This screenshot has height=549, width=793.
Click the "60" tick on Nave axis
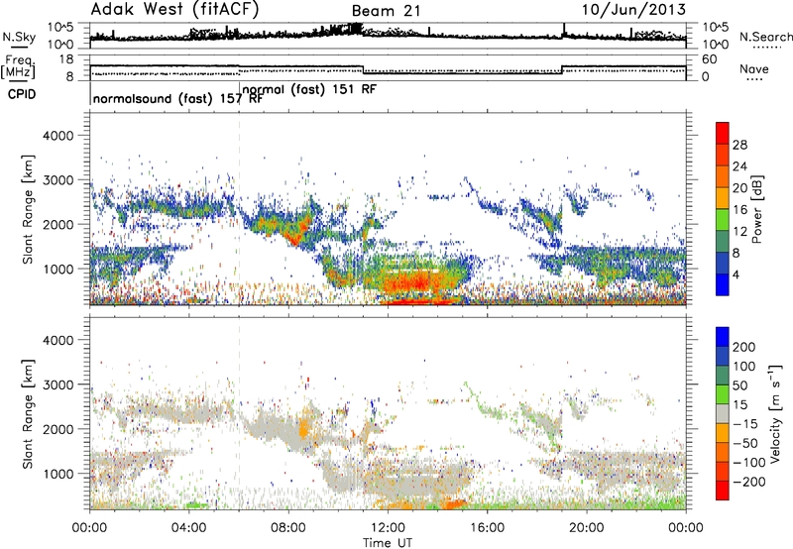pyautogui.click(x=710, y=59)
